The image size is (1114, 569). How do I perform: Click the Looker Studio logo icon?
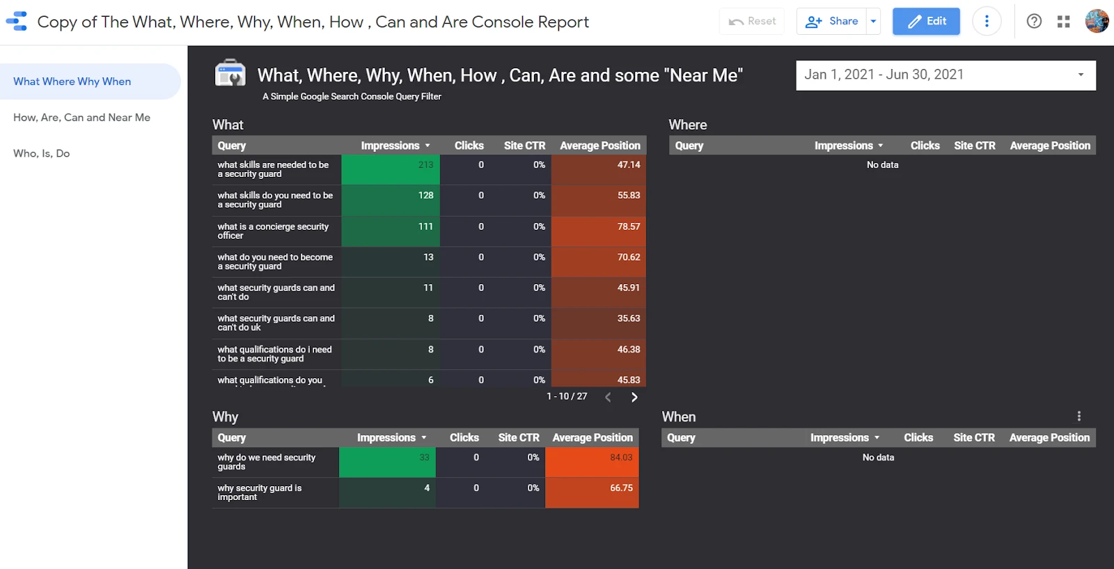click(x=17, y=22)
